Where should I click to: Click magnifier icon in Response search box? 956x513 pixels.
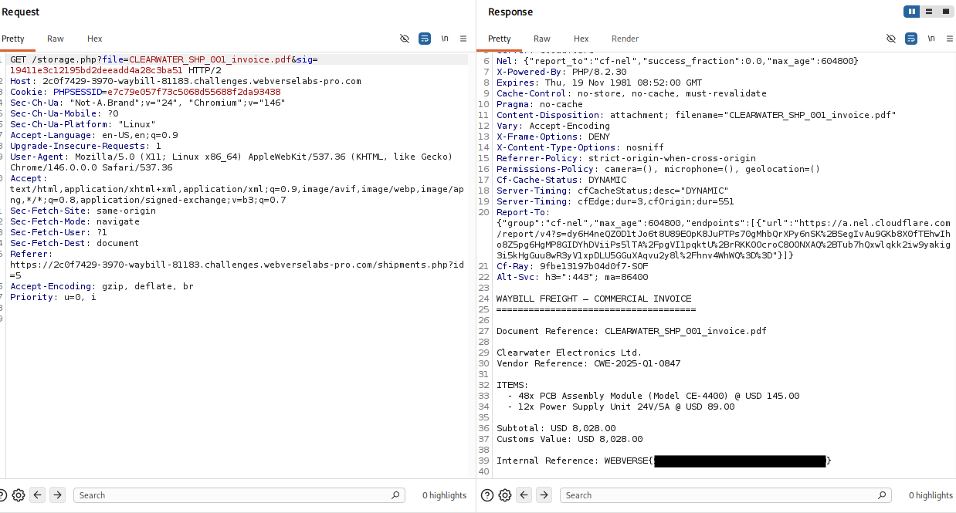882,495
